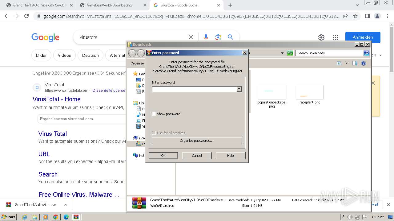The height and width of the screenshot is (221, 394).
Task: Click the Change your view icon in Explorer
Action: click(x=339, y=63)
